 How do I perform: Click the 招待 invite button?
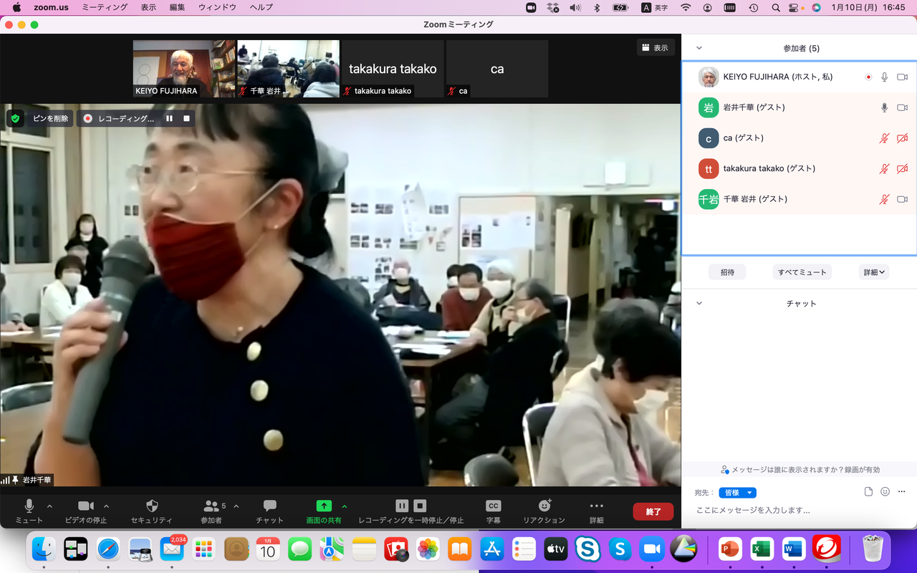coord(727,272)
